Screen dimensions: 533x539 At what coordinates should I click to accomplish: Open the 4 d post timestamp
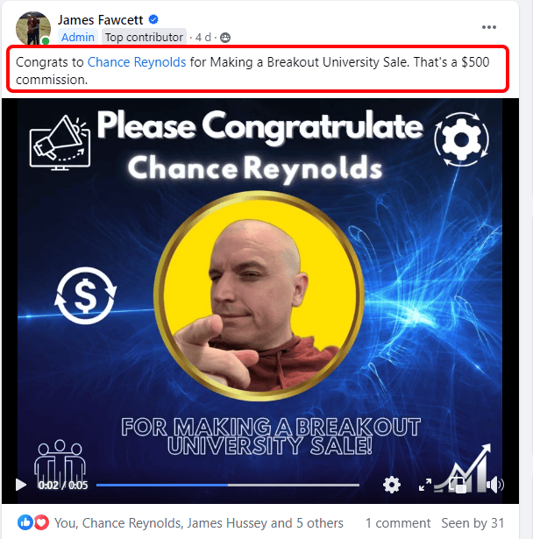(x=203, y=37)
